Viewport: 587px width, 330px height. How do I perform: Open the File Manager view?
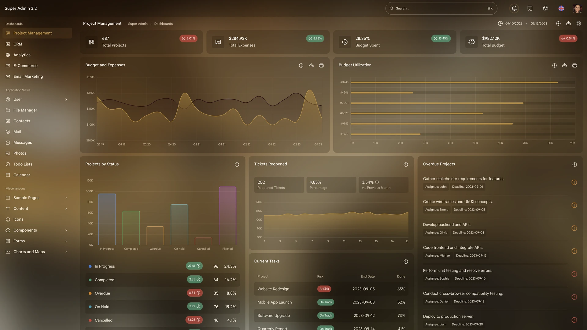coord(37,110)
